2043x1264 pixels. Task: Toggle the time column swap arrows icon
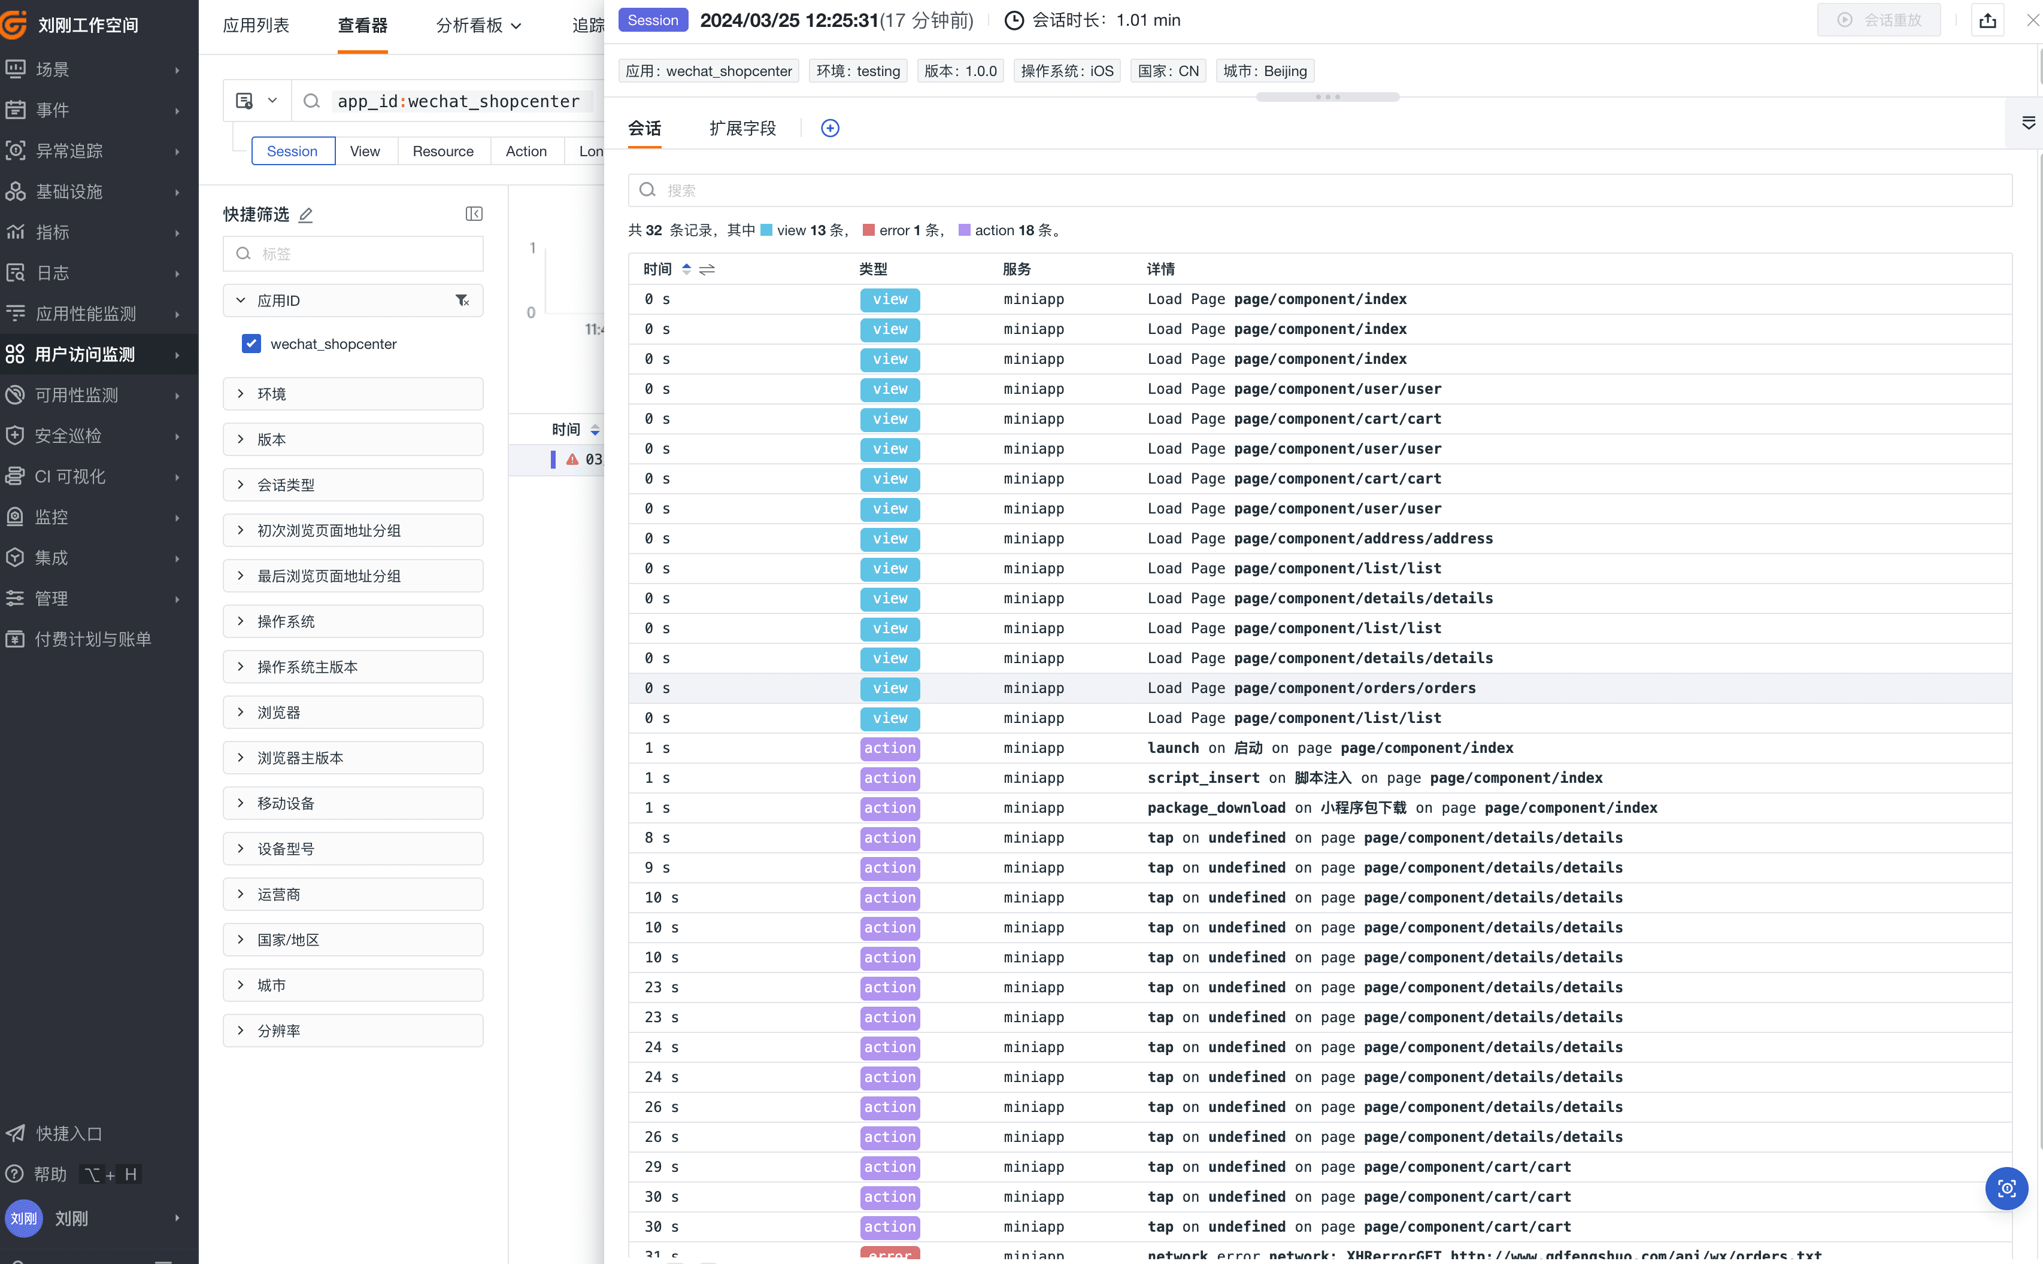point(707,269)
